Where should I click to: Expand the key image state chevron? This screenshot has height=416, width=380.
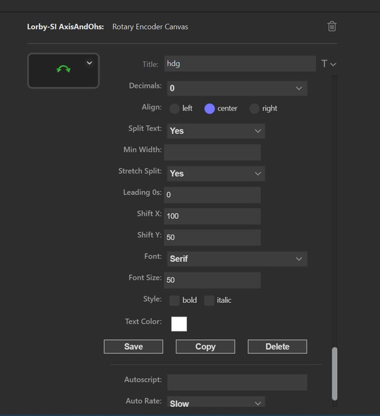90,63
